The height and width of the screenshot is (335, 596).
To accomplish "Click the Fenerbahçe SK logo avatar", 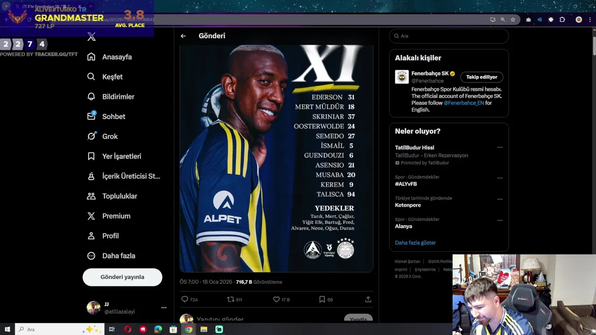I will [402, 77].
